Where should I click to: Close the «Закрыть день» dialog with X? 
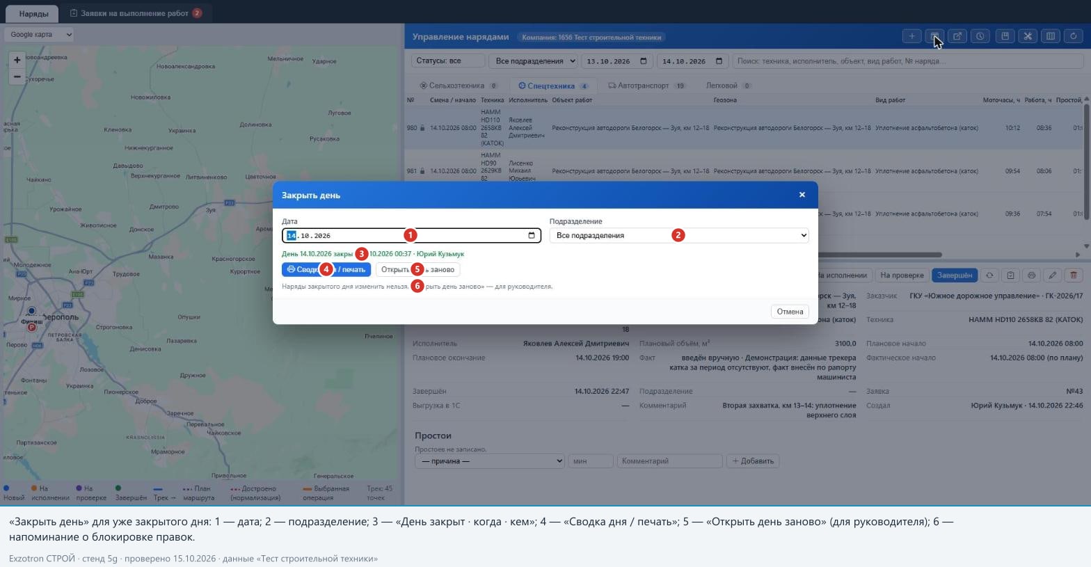click(x=802, y=195)
